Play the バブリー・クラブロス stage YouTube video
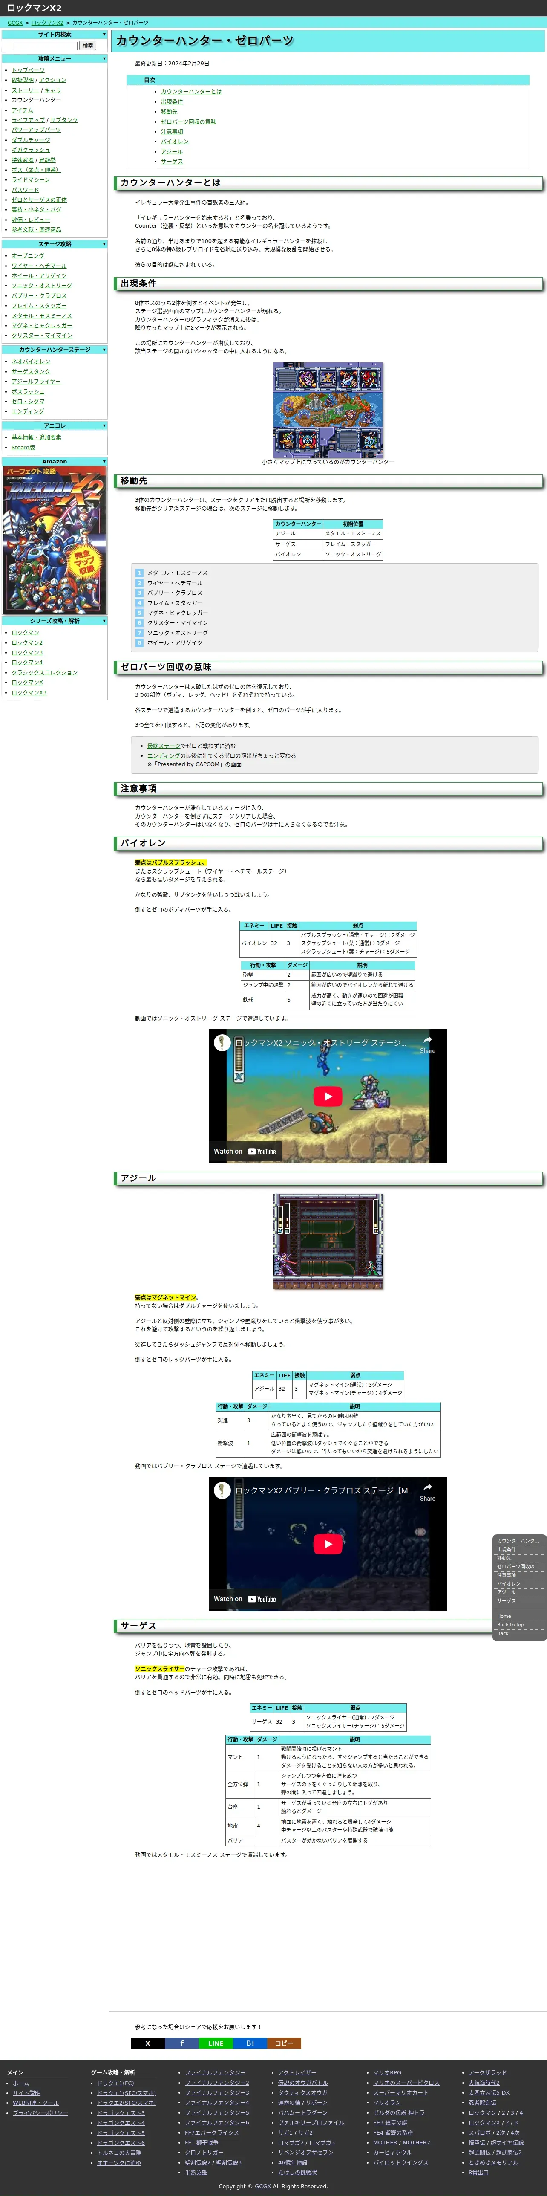This screenshot has height=2196, width=547. click(x=328, y=1543)
